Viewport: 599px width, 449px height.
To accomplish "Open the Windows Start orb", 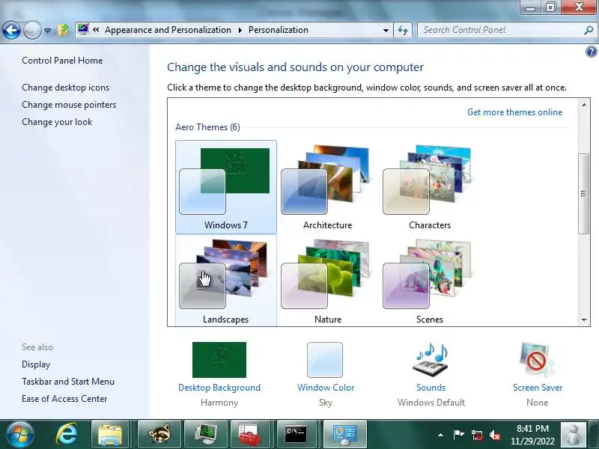I will coord(19,434).
